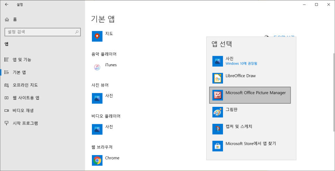Click the Chrome browser icon
335x171 pixels.
97,160
